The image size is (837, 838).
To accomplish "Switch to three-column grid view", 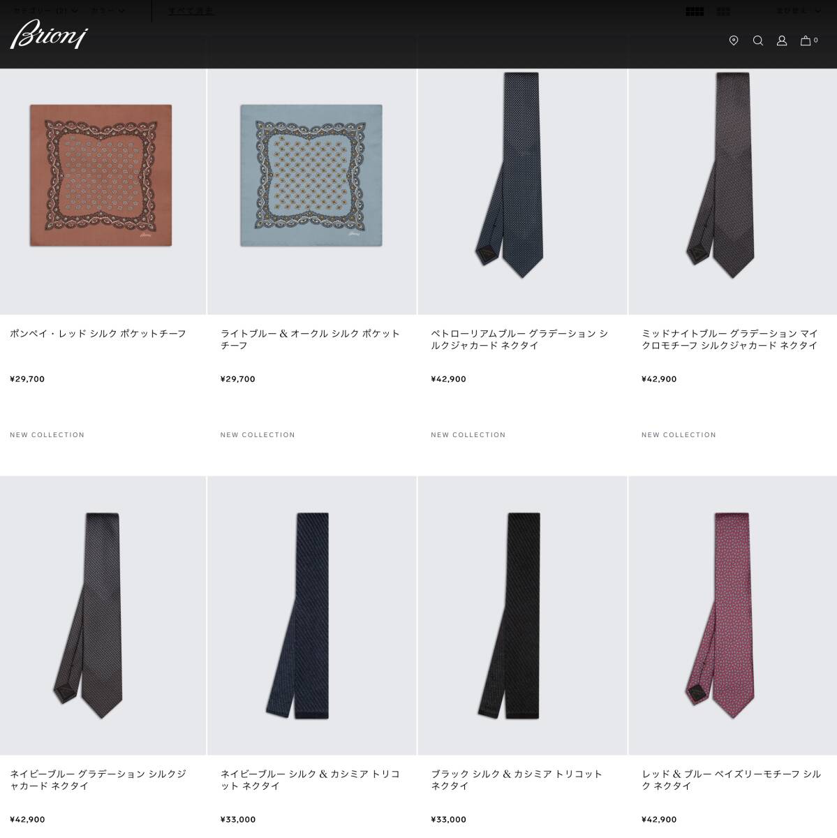I will coord(723,11).
